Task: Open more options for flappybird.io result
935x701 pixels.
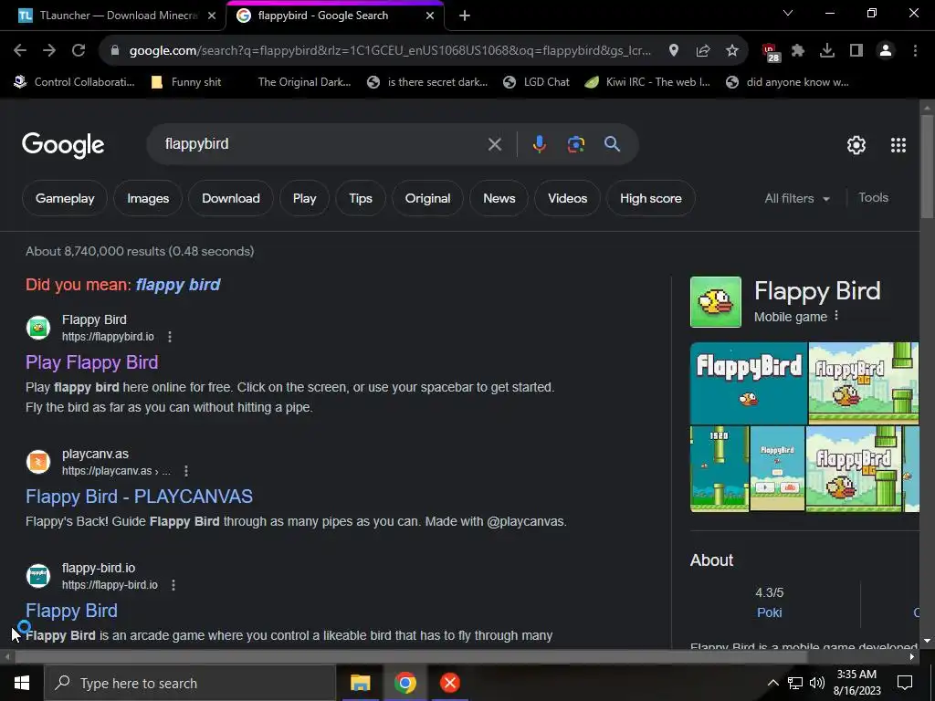Action: click(170, 337)
